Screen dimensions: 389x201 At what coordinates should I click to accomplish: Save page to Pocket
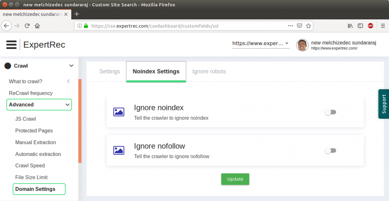(299, 26)
